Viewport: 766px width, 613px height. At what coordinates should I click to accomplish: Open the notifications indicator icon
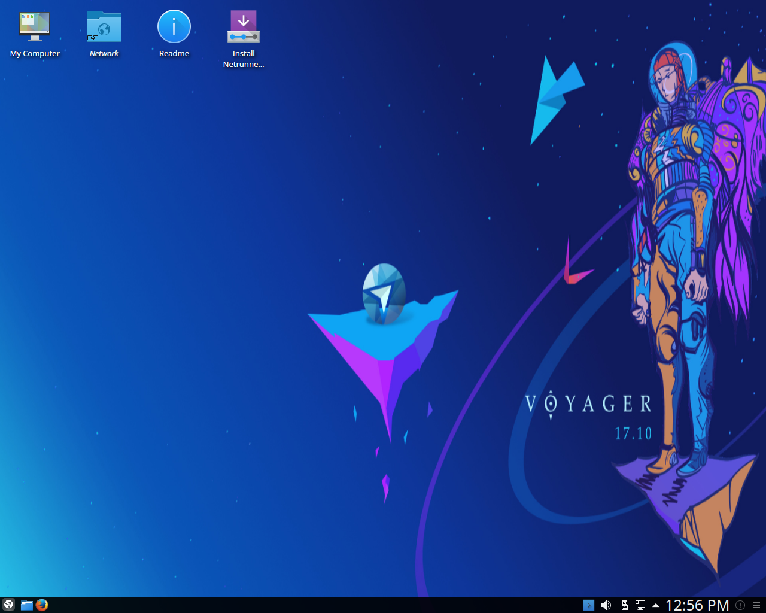[740, 605]
